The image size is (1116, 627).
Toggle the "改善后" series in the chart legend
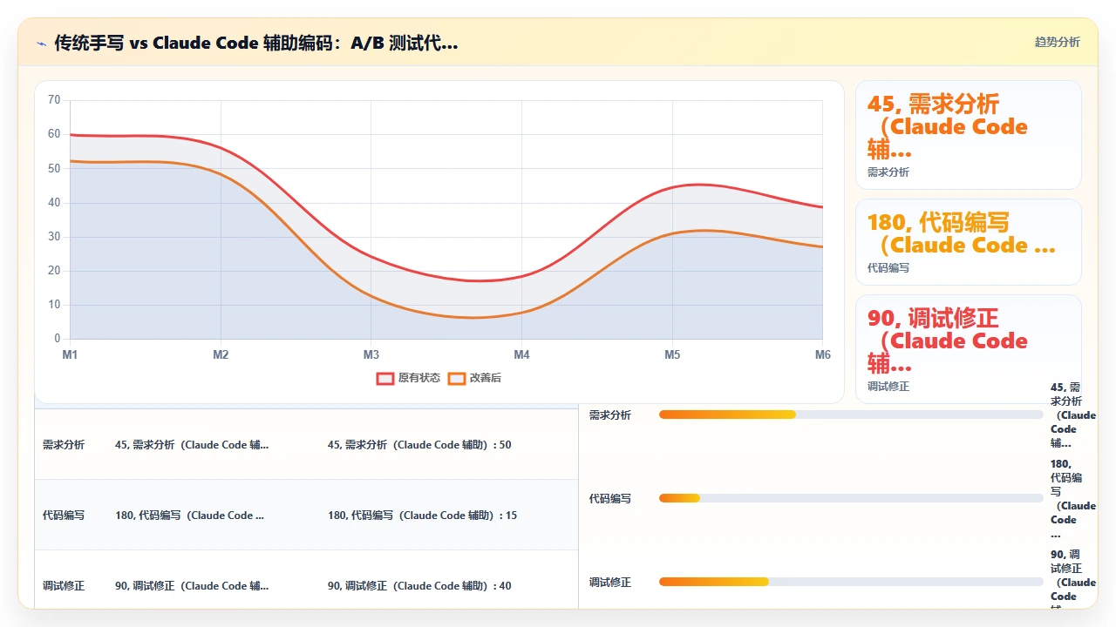474,378
